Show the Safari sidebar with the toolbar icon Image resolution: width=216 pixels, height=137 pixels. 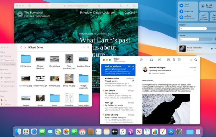pyautogui.click(x=30, y=6)
